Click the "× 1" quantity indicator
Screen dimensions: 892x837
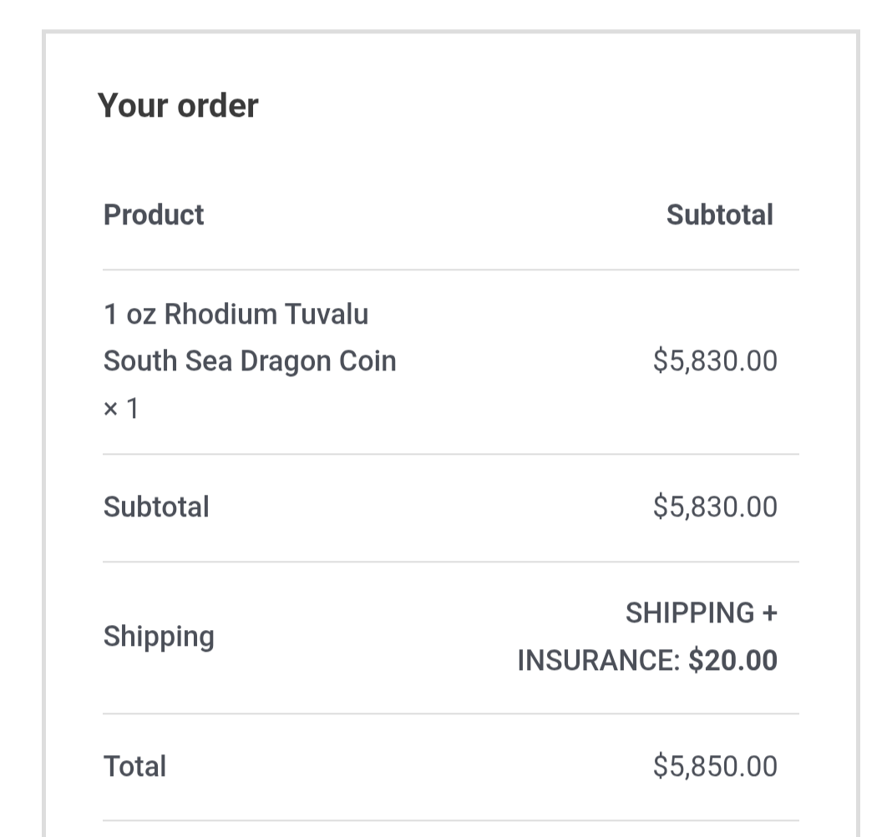pyautogui.click(x=121, y=409)
